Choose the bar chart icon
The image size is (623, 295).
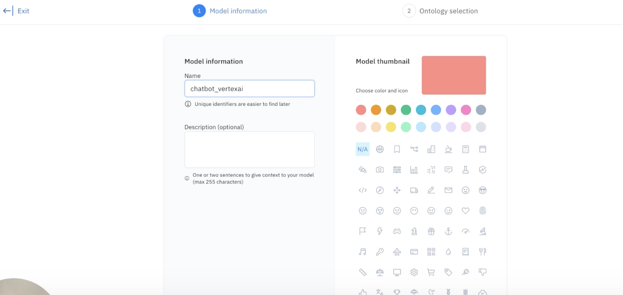click(414, 170)
